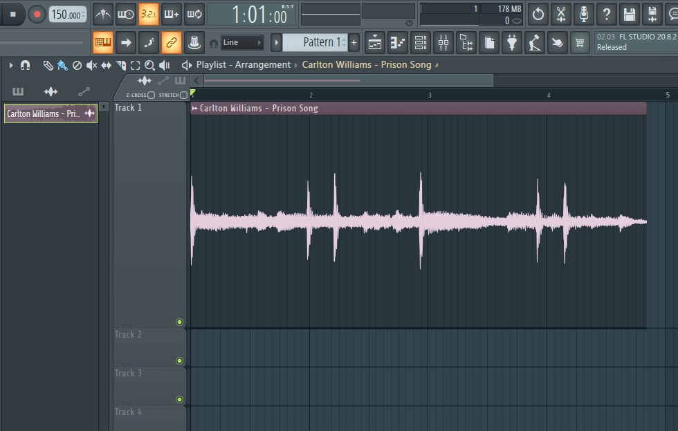The height and width of the screenshot is (431, 678).
Task: Open pattern options arrow left of Pattern 1
Action: [276, 42]
